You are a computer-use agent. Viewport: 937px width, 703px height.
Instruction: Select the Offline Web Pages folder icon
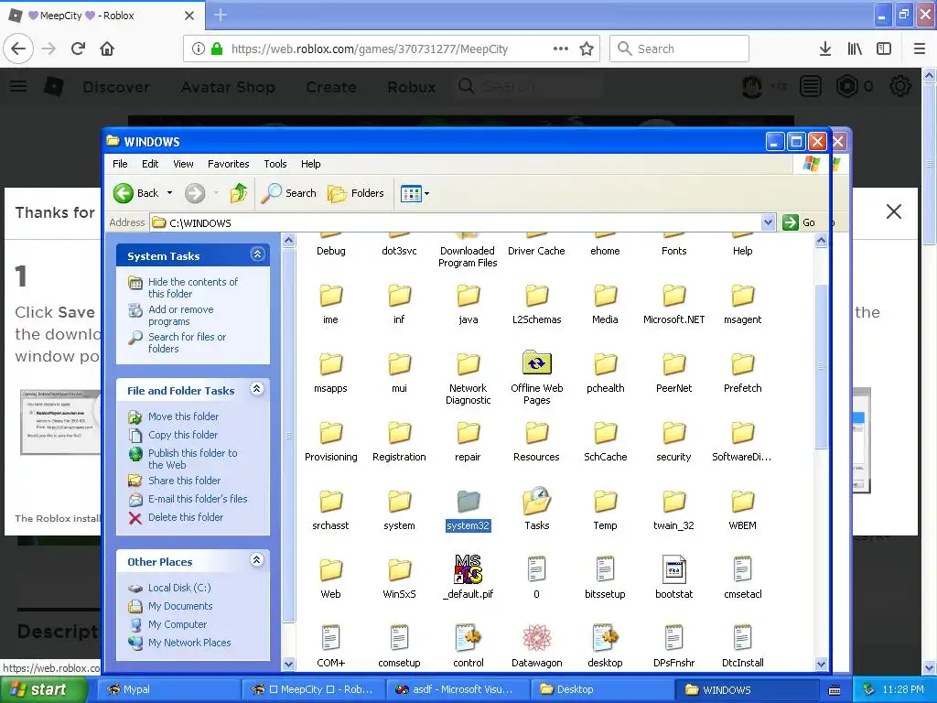pyautogui.click(x=536, y=362)
